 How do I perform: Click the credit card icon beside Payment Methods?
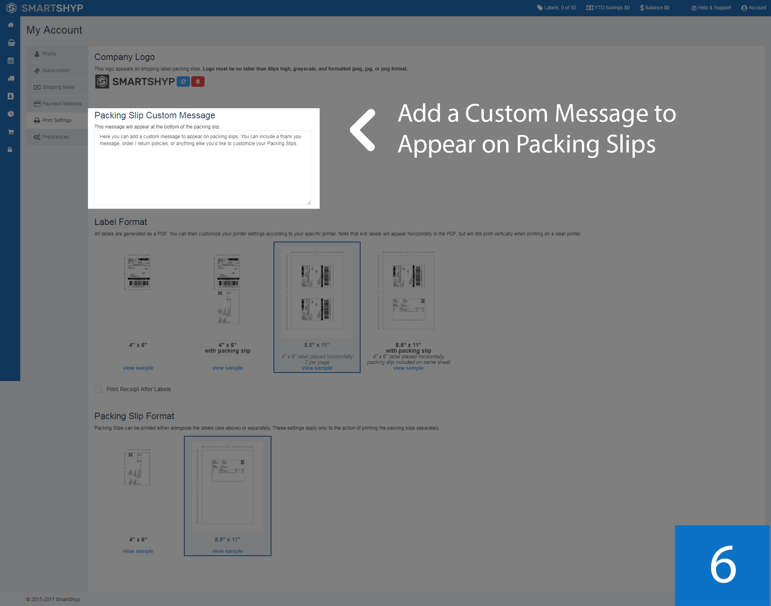(x=37, y=104)
